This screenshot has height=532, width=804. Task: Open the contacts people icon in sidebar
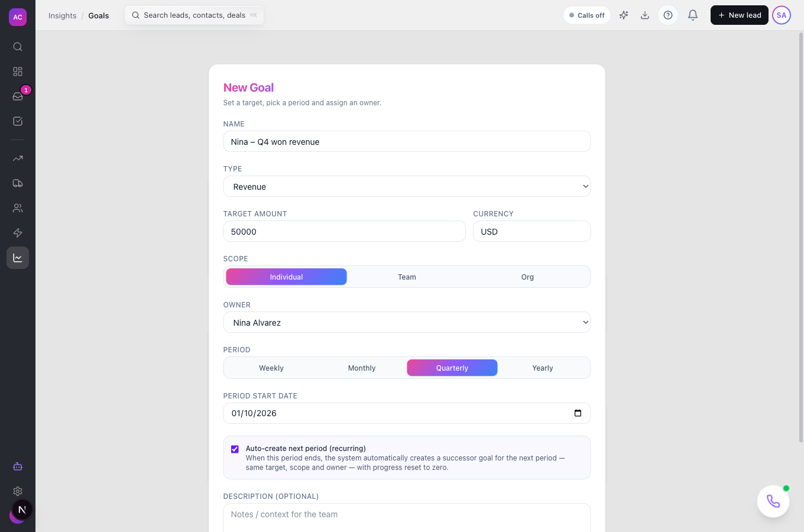pos(18,208)
